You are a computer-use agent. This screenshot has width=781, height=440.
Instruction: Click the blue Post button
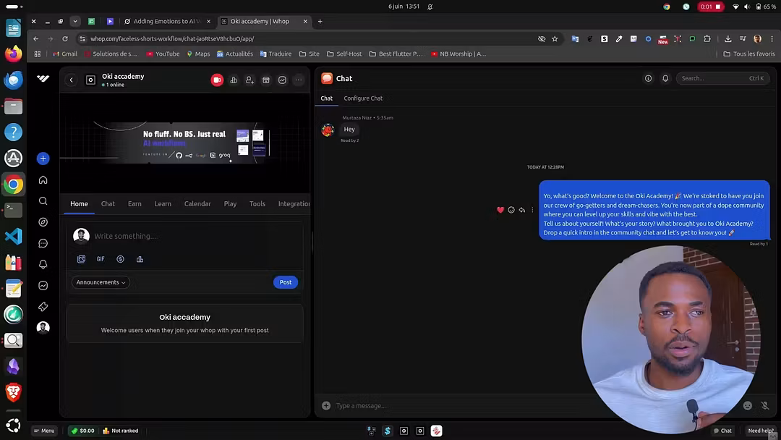286,282
